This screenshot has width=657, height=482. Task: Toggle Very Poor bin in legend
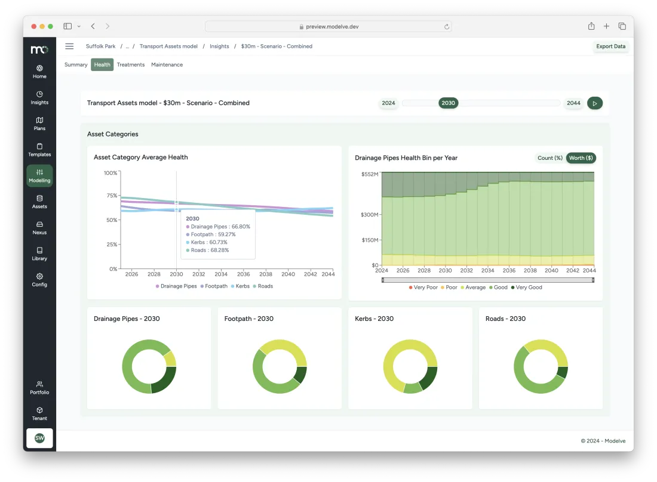point(423,288)
